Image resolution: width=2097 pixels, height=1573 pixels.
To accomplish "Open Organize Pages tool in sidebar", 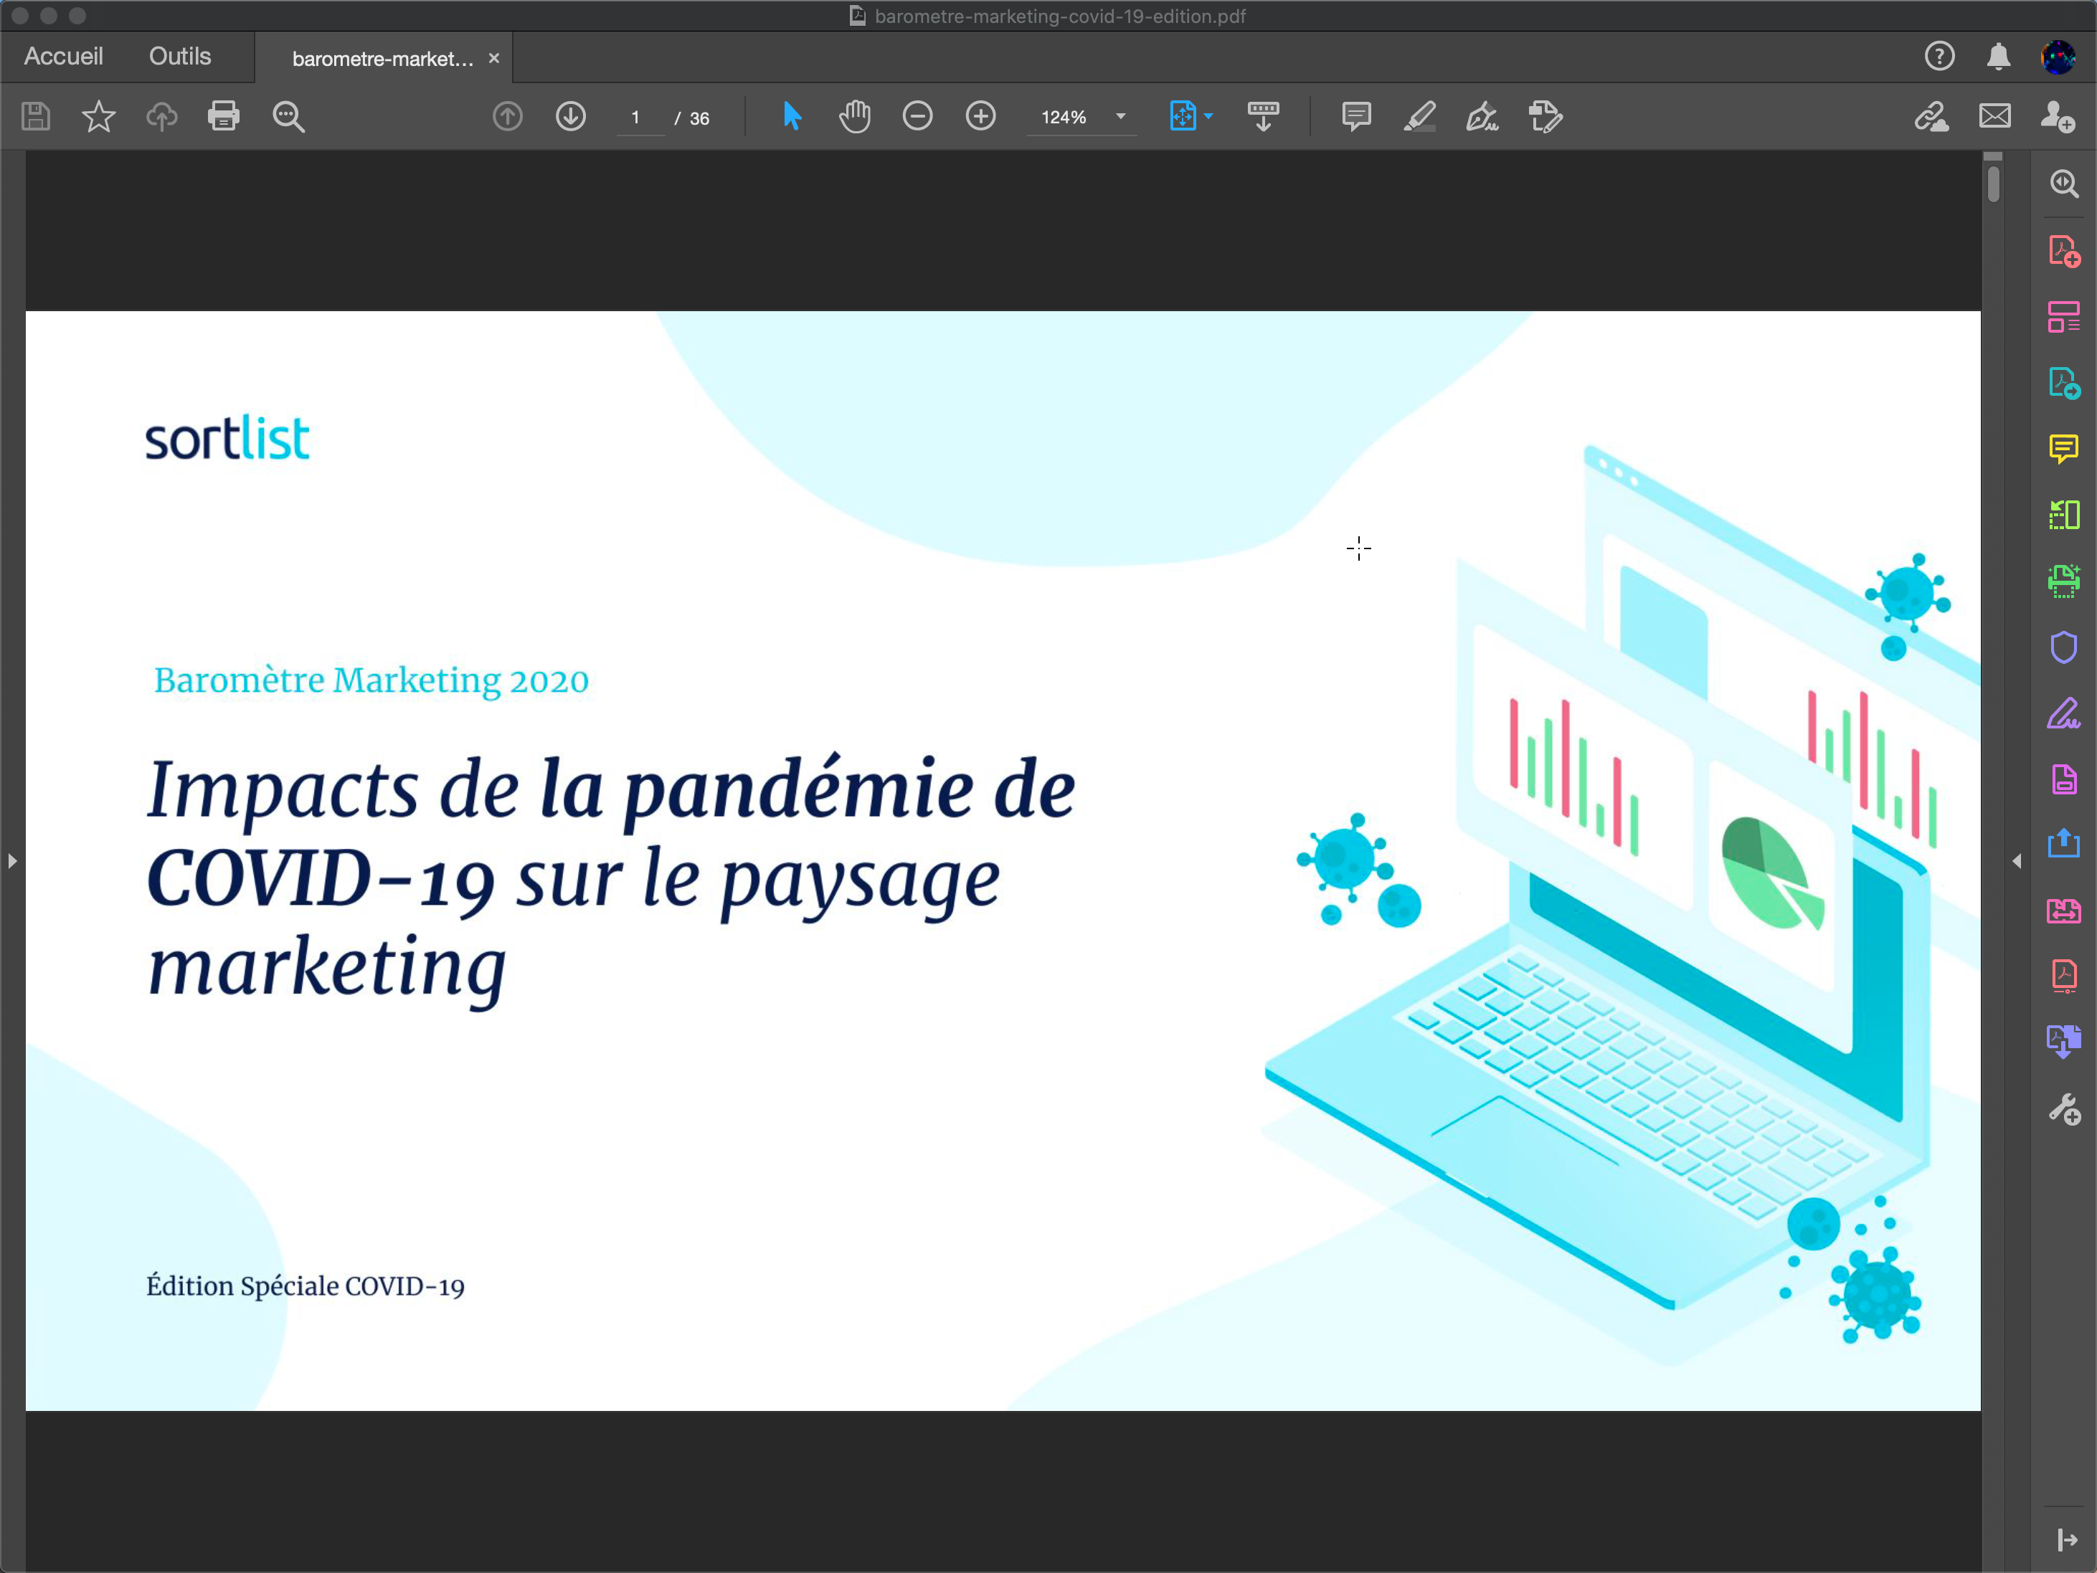I will coord(2064,316).
